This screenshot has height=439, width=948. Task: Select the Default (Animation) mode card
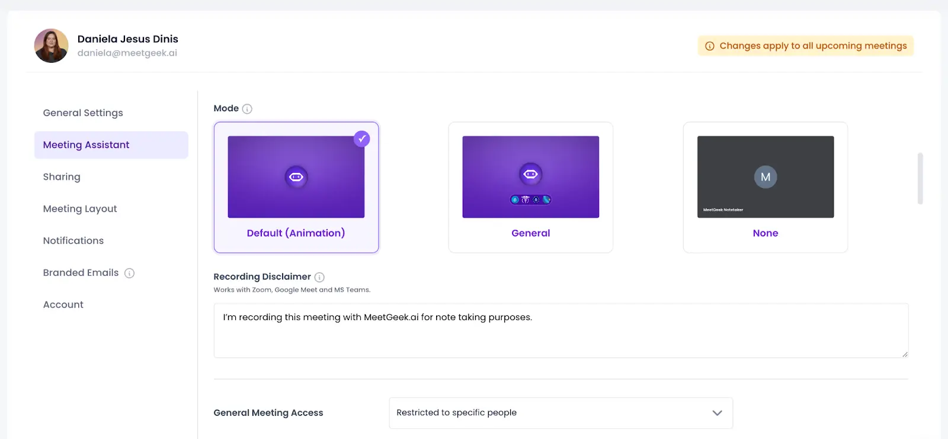click(x=296, y=188)
